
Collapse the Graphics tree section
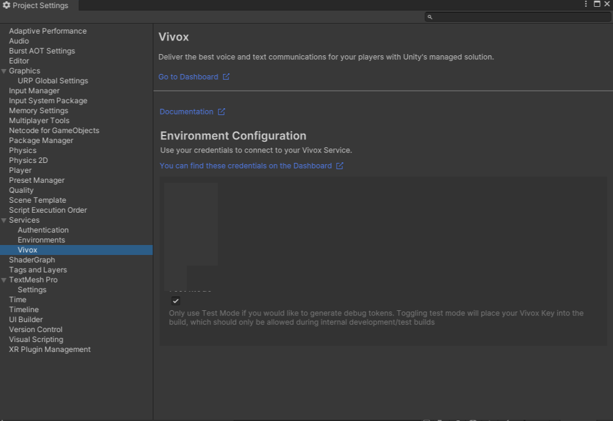(4, 71)
